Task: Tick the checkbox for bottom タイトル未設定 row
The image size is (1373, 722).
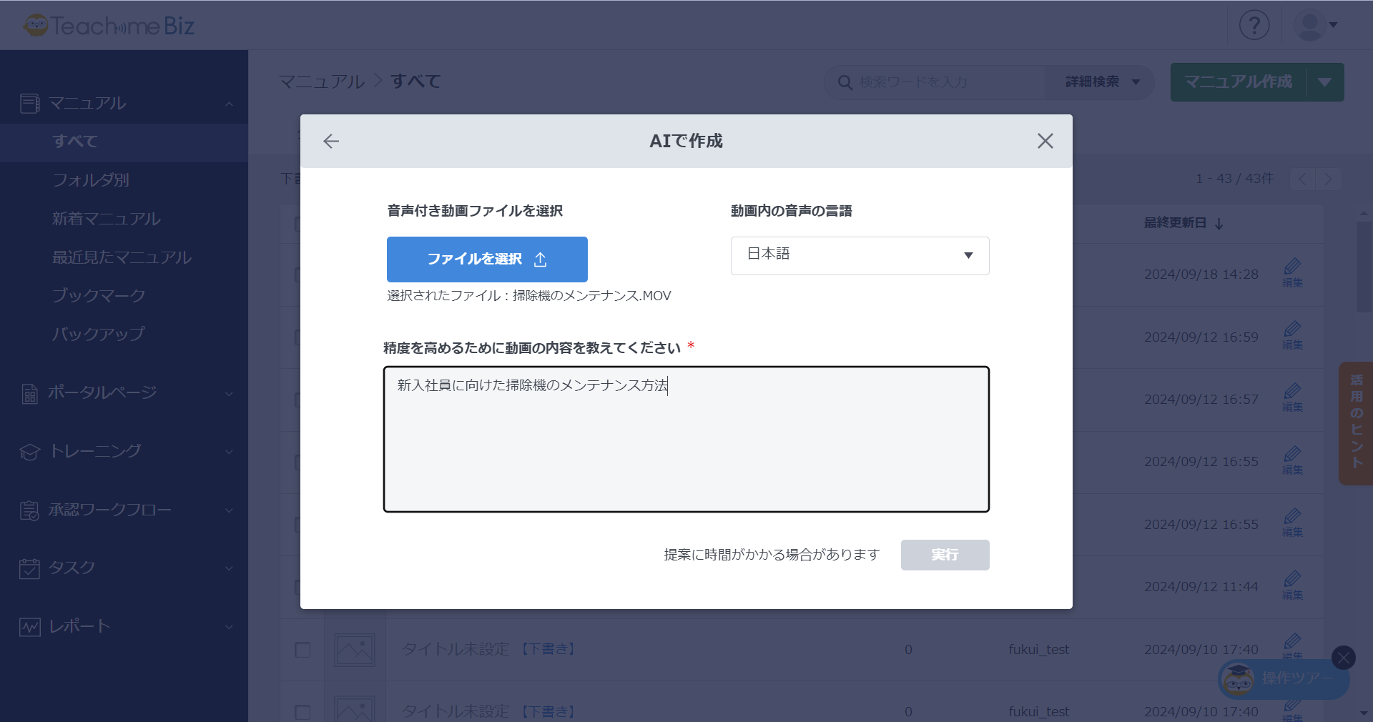Action: click(x=302, y=712)
